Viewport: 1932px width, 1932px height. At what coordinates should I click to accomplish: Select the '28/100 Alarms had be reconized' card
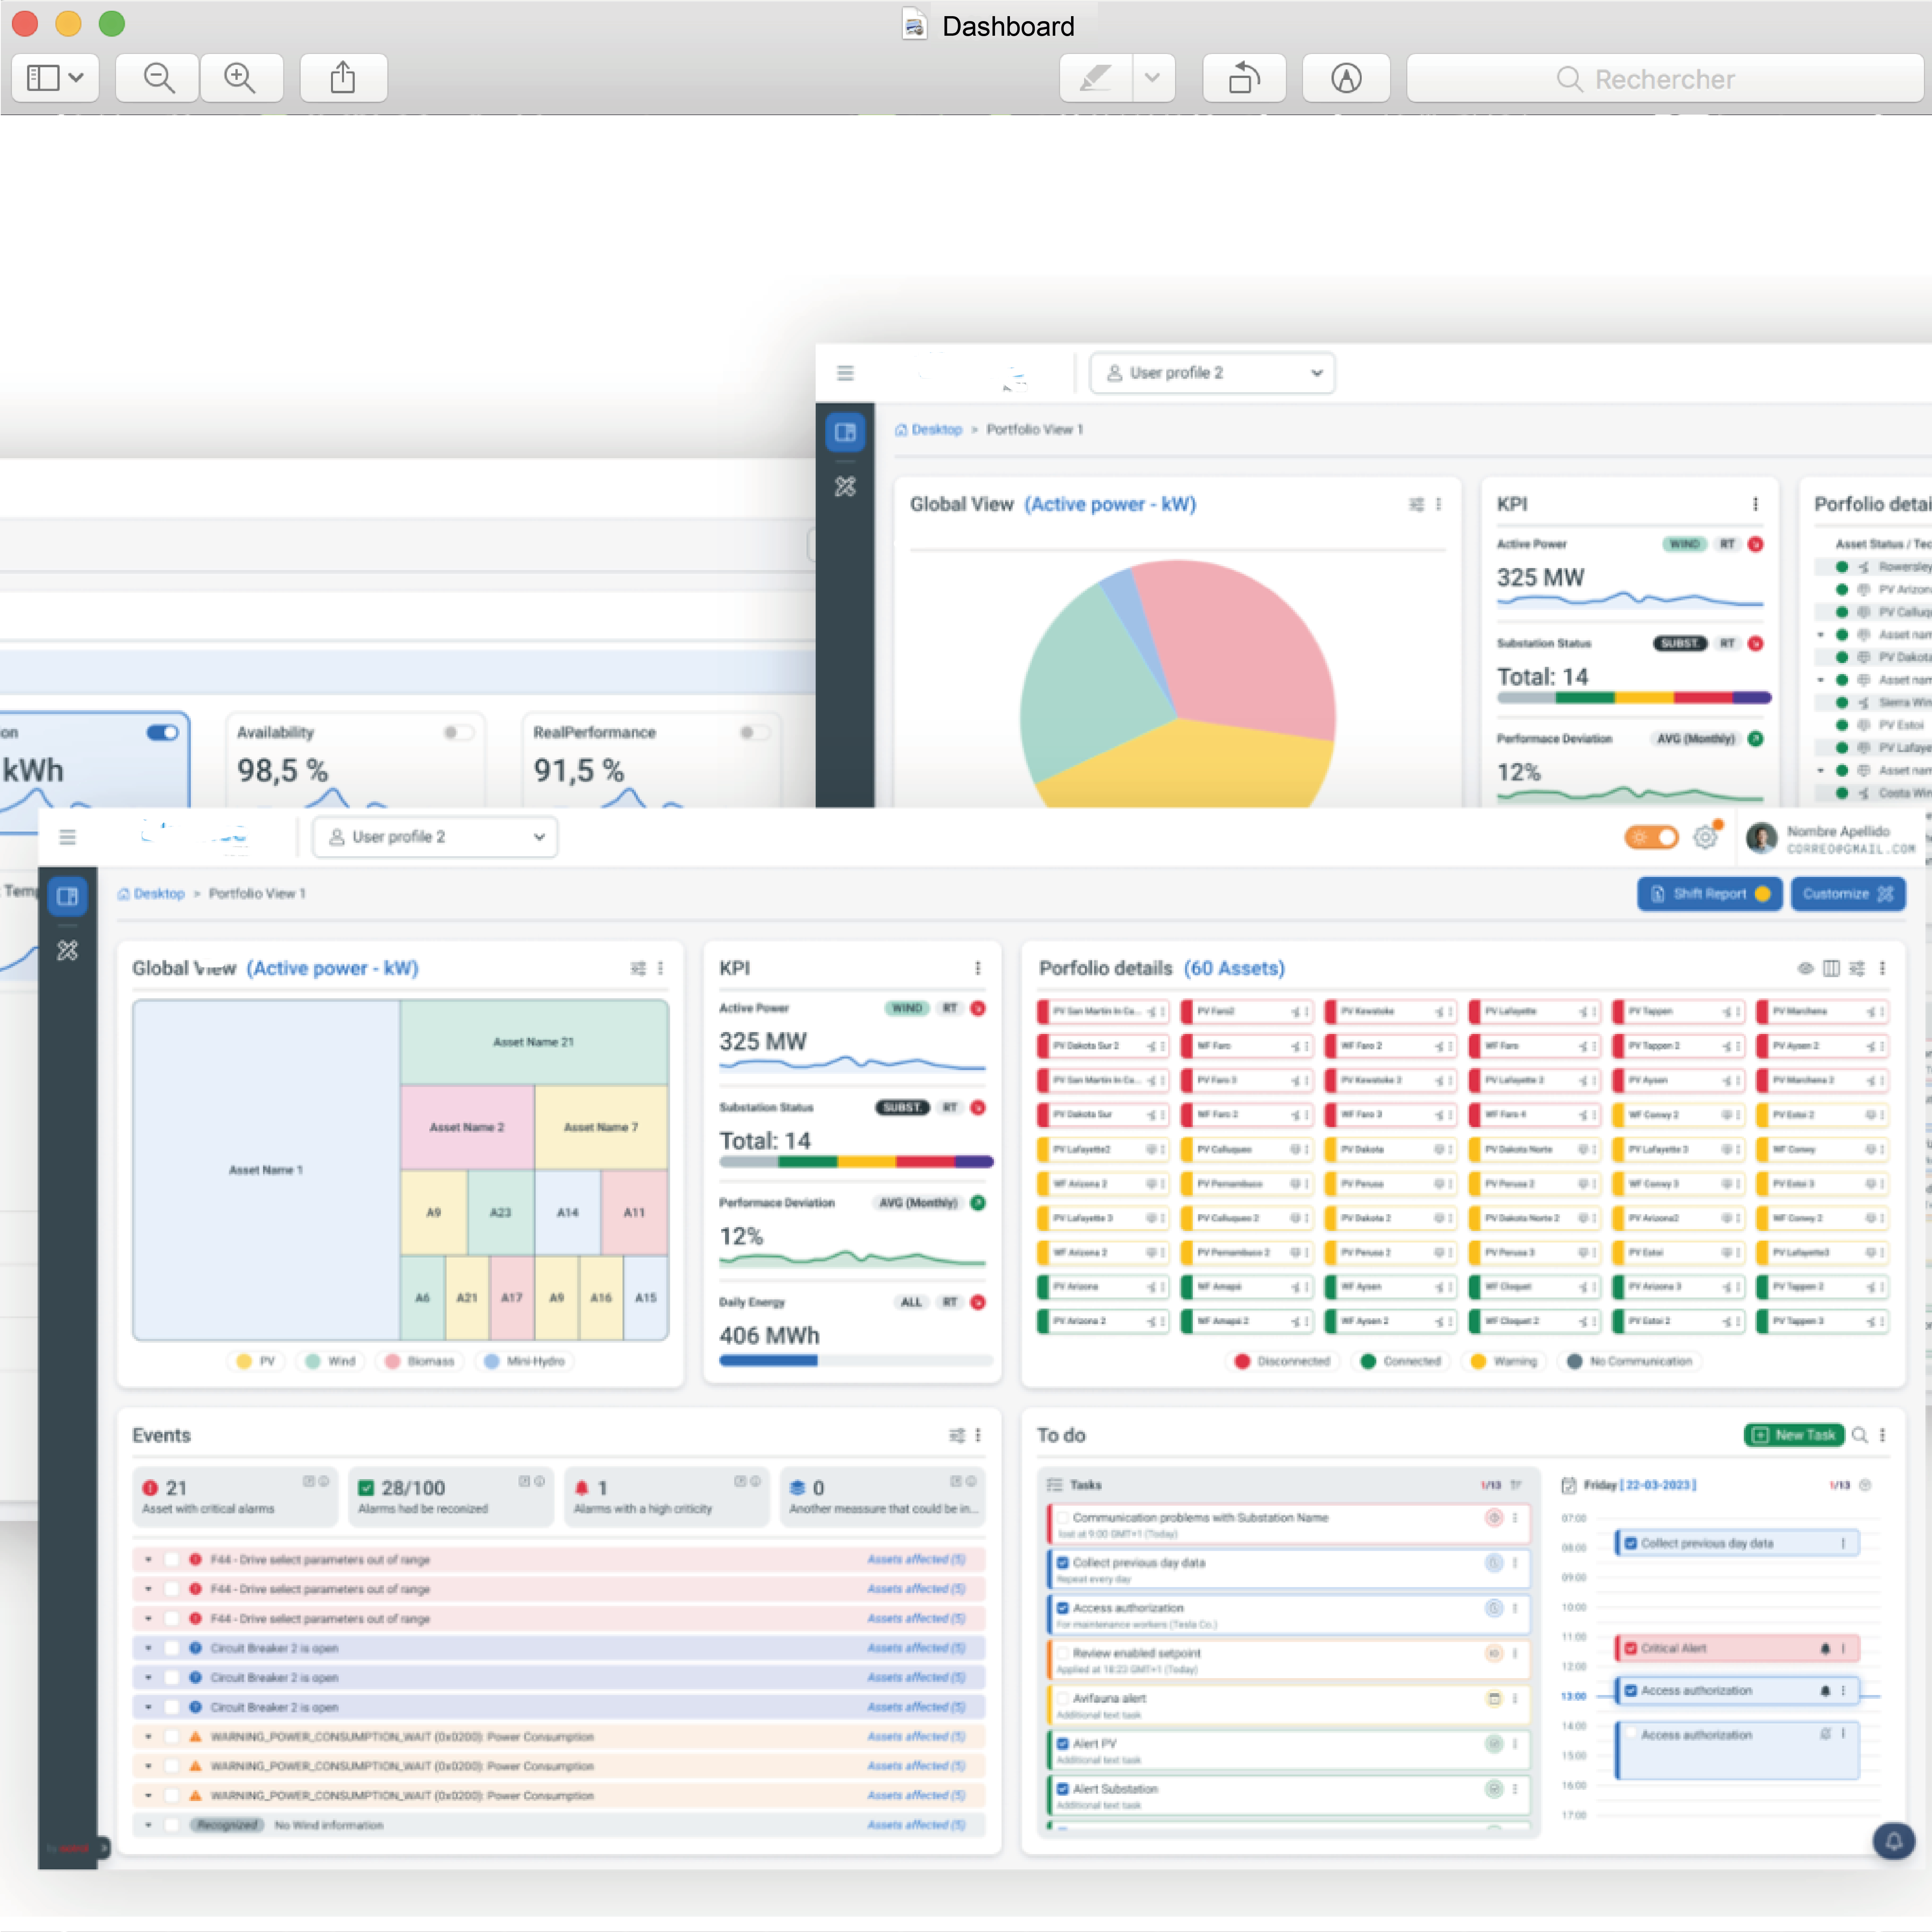(450, 1497)
